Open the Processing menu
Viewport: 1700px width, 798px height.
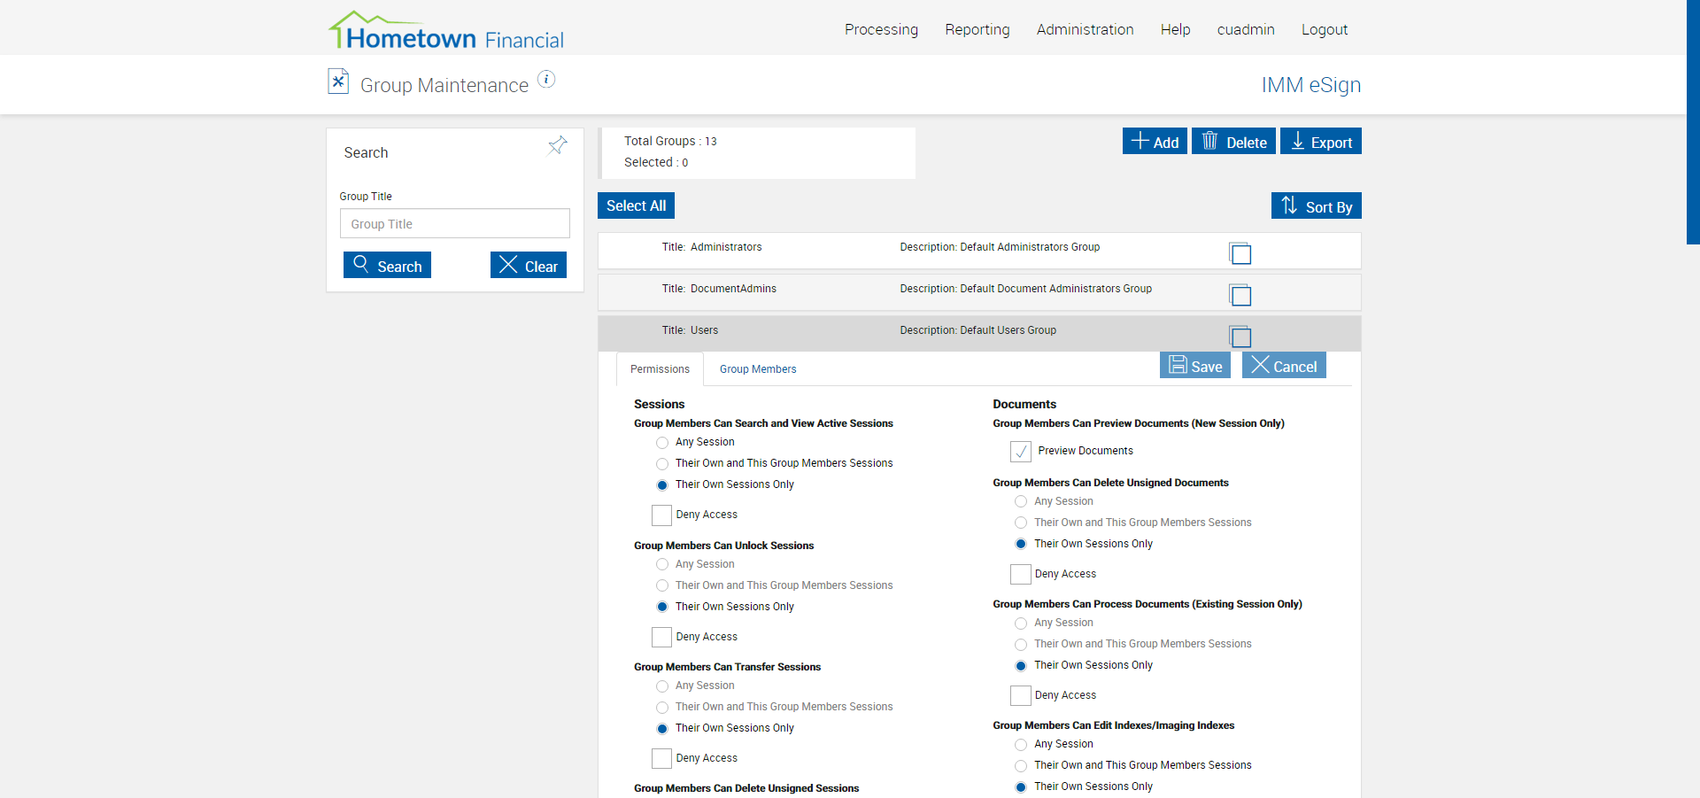pos(881,29)
